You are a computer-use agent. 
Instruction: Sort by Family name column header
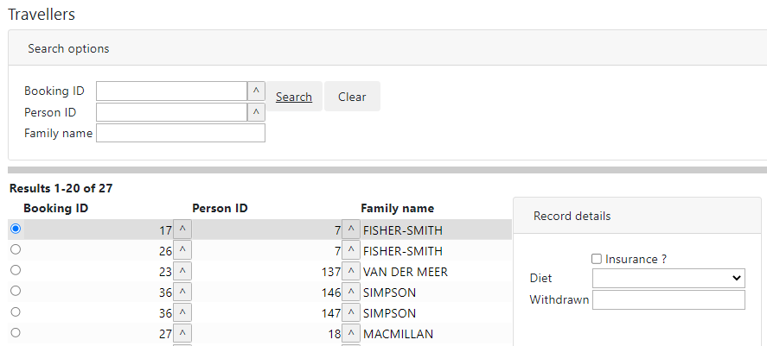coord(397,208)
